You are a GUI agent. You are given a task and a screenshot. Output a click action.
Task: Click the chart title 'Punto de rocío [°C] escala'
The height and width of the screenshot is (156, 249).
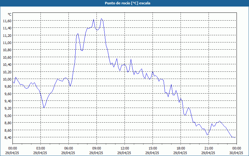tap(128, 3)
